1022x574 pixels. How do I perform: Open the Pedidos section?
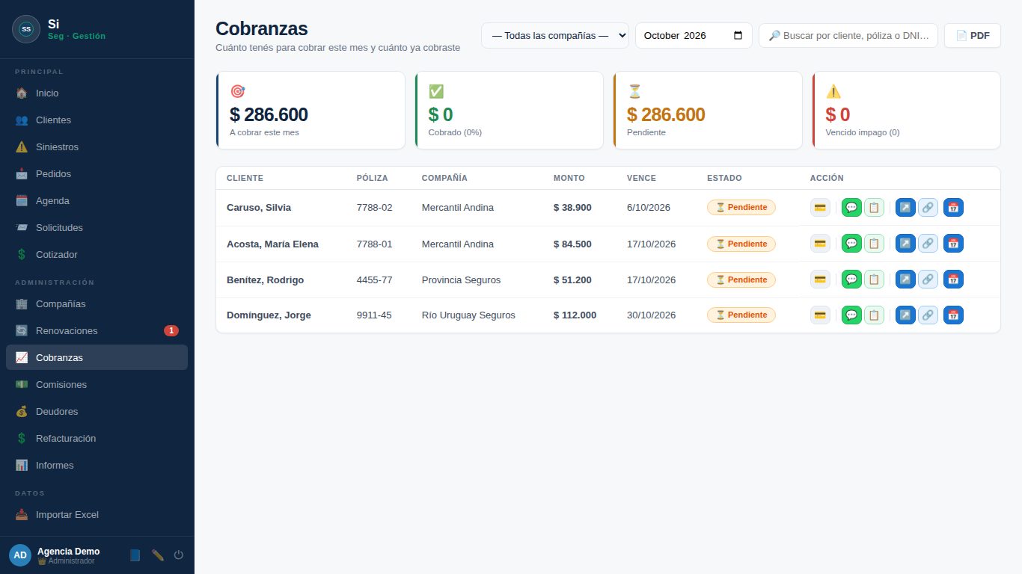(x=97, y=174)
